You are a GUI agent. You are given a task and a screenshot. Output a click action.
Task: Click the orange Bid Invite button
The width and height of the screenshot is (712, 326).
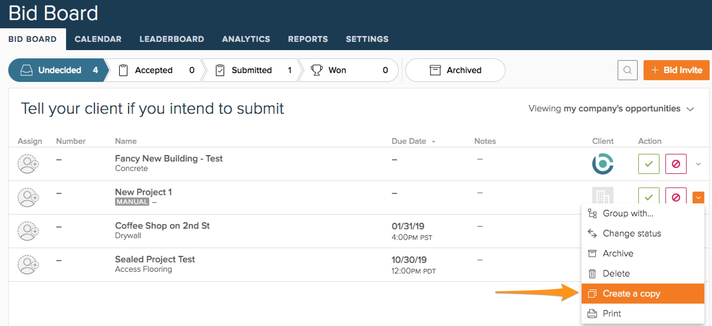tap(676, 70)
